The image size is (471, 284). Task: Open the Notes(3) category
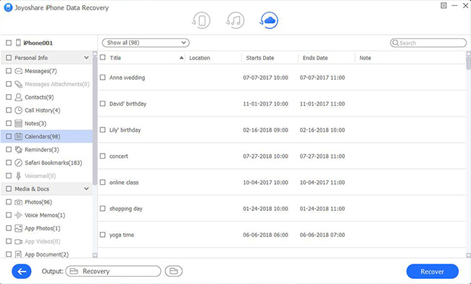[x=36, y=123]
